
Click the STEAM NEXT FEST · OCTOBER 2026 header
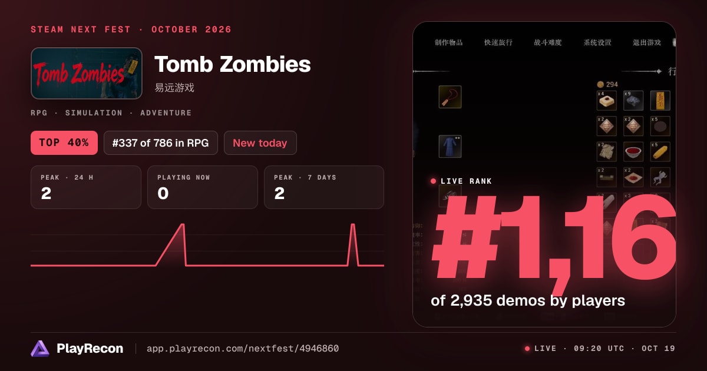pyautogui.click(x=131, y=29)
